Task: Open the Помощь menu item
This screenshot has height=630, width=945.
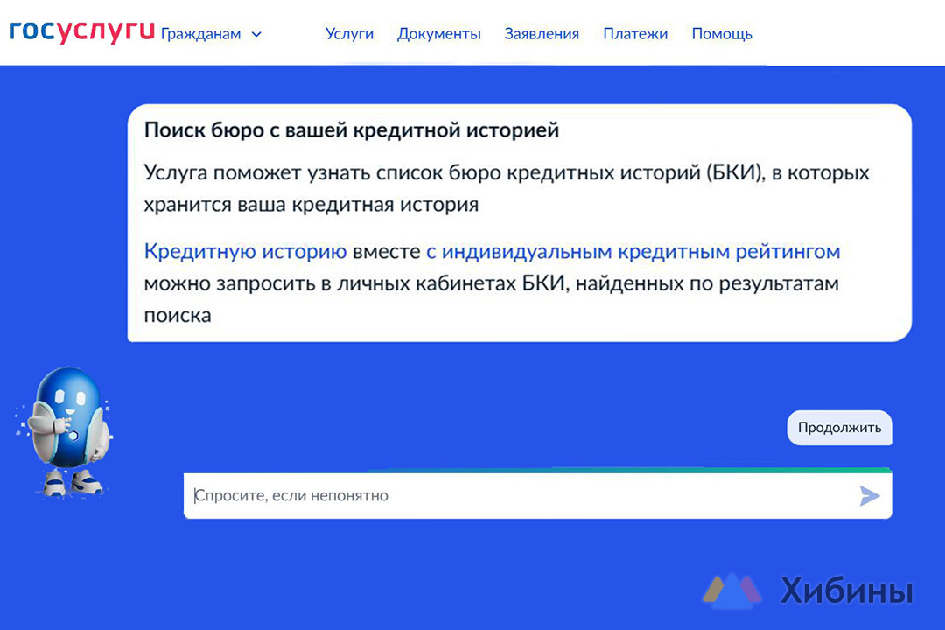Action: pyautogui.click(x=722, y=34)
